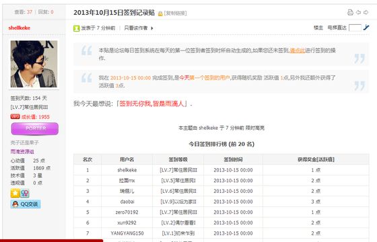Click [LV.1]初来乍到 level cell

point(178,233)
